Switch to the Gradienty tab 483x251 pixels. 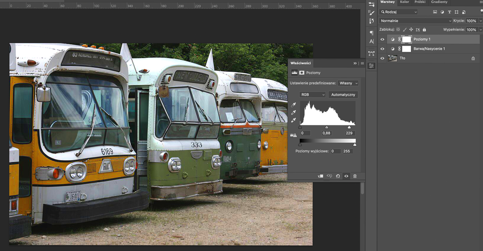tap(439, 2)
